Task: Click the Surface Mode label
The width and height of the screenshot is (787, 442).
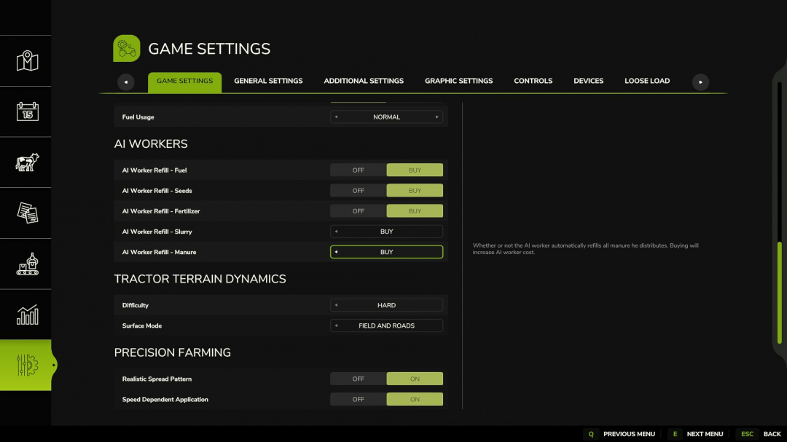Action: [142, 325]
